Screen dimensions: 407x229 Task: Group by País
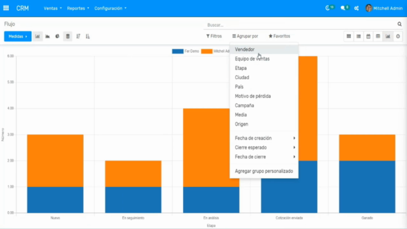(x=264, y=87)
